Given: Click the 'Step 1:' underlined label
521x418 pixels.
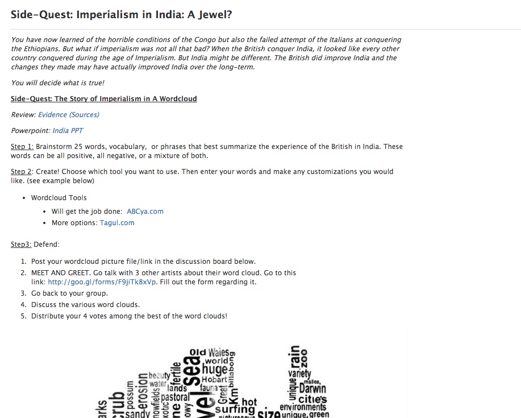Looking at the screenshot, I should click(22, 147).
